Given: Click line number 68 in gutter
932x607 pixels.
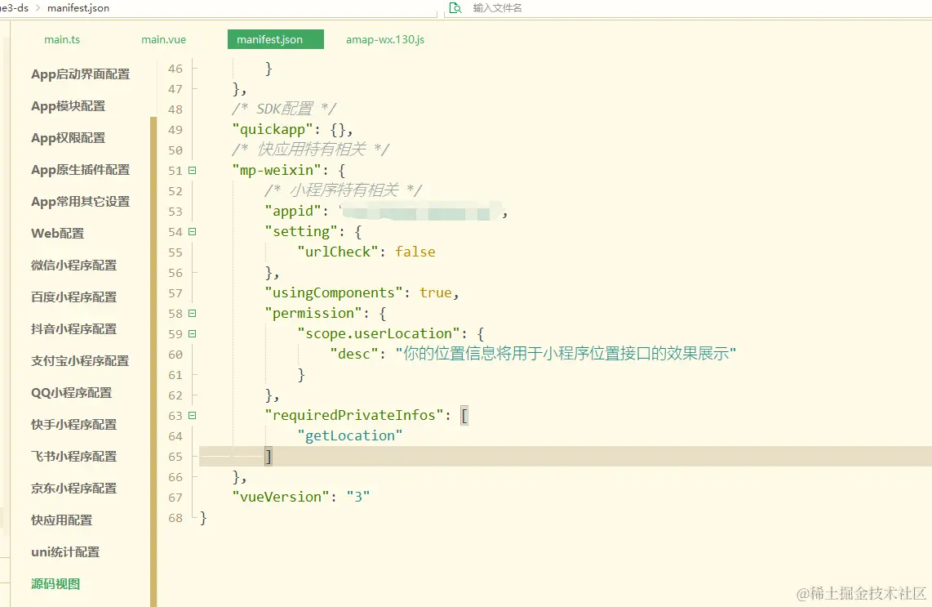Looking at the screenshot, I should tap(175, 518).
